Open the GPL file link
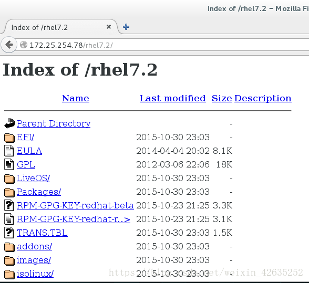Image resolution: width=309 pixels, height=283 pixels. point(26,164)
